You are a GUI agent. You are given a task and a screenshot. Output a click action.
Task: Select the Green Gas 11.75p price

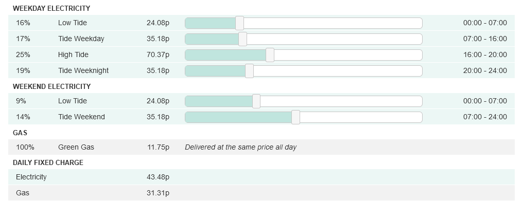click(158, 147)
